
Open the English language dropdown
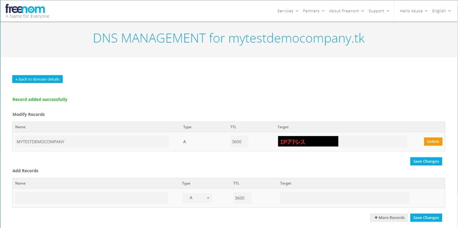tap(441, 11)
